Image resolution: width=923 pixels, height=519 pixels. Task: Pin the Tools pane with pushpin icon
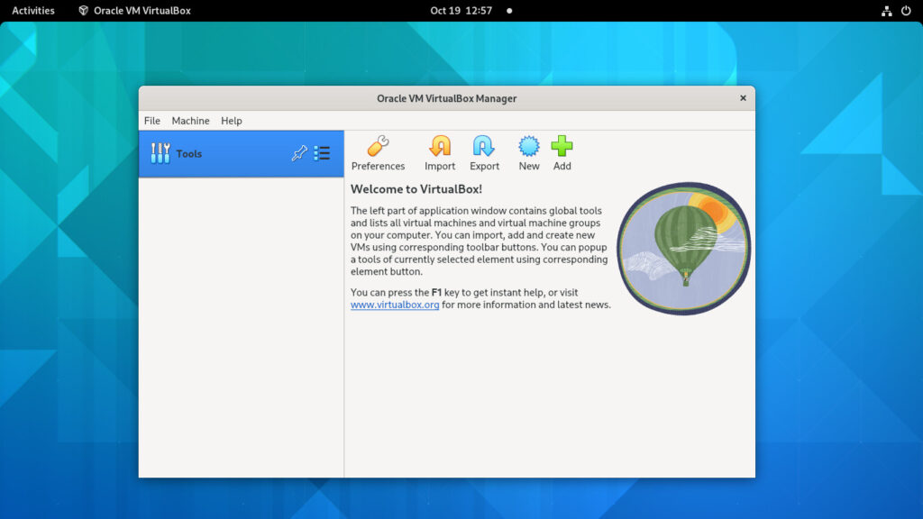tap(299, 154)
